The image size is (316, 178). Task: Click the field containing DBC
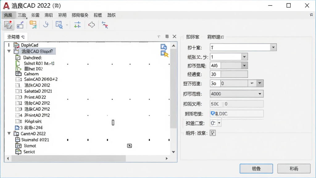[x=237, y=114]
